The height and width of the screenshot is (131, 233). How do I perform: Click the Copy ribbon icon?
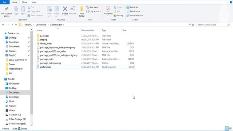pos(16,9)
